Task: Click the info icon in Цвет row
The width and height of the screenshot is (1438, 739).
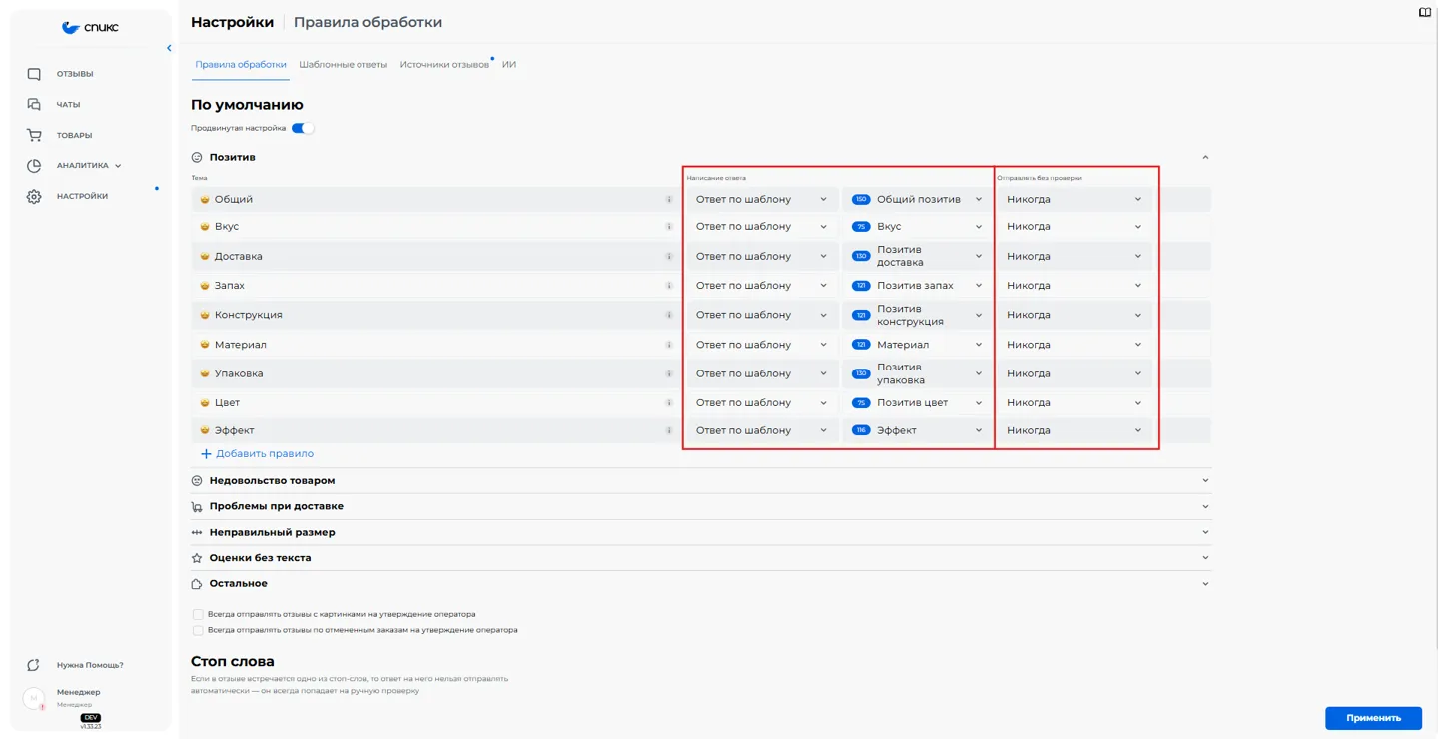Action: (x=669, y=402)
